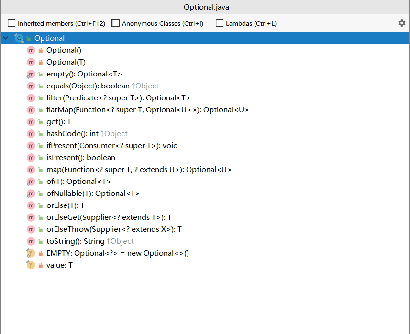Click method icon of flatMap
This screenshot has height=334, width=410.
click(x=31, y=110)
